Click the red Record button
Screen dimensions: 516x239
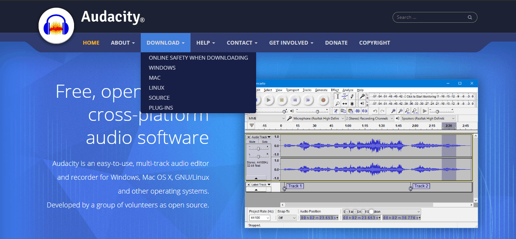tap(323, 100)
